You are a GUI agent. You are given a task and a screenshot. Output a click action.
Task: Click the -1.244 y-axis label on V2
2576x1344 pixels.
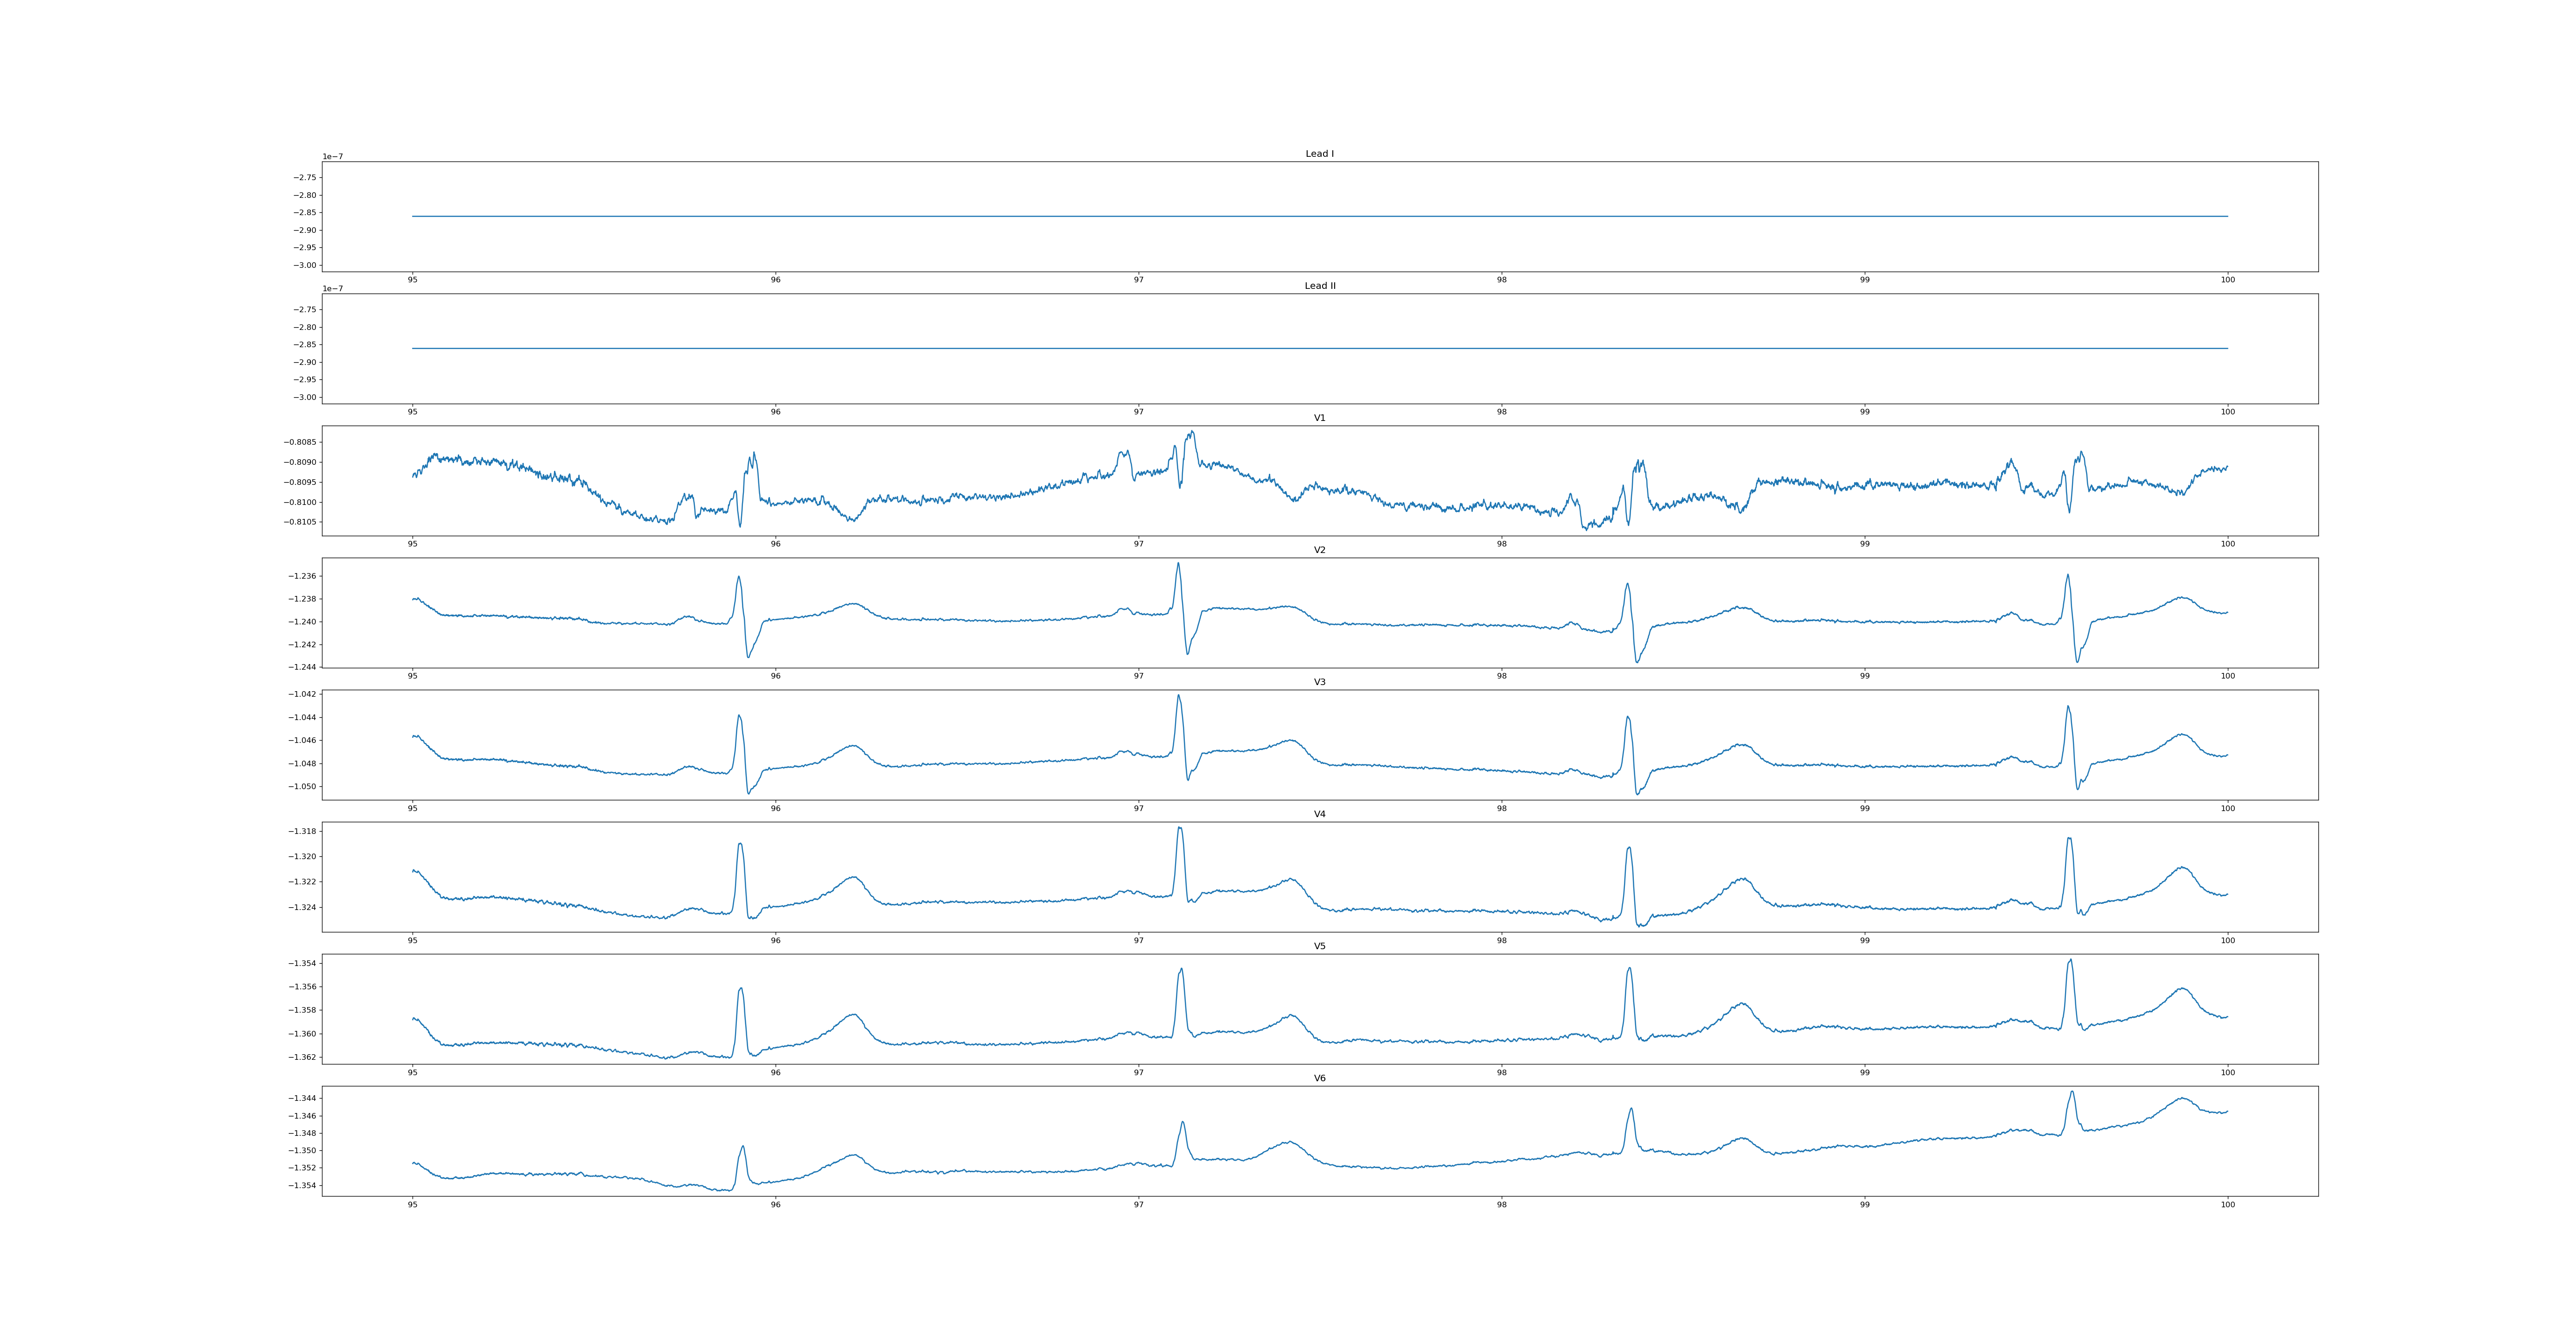pyautogui.click(x=302, y=667)
